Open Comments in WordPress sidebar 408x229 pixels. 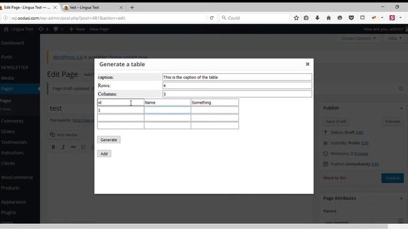[x=12, y=121]
